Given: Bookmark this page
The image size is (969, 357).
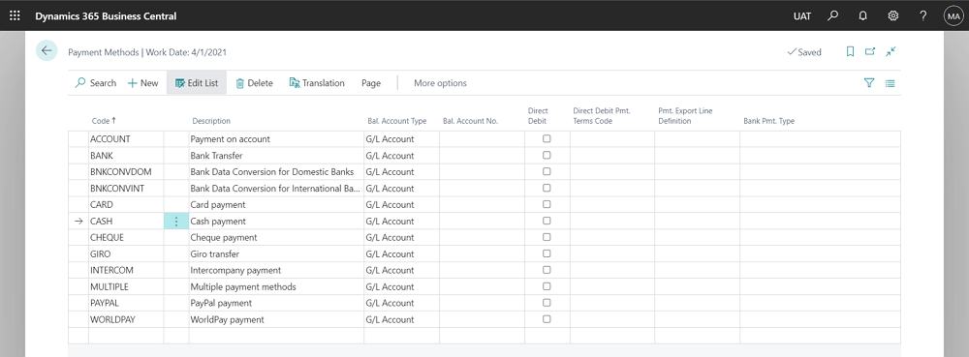Looking at the screenshot, I should [x=851, y=52].
